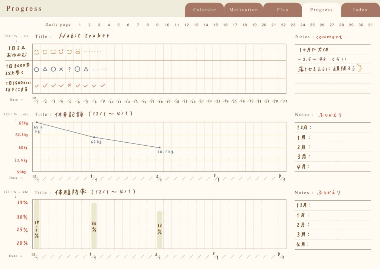Click the '50kg' axis label
This screenshot has width=380, height=269.
[21, 172]
